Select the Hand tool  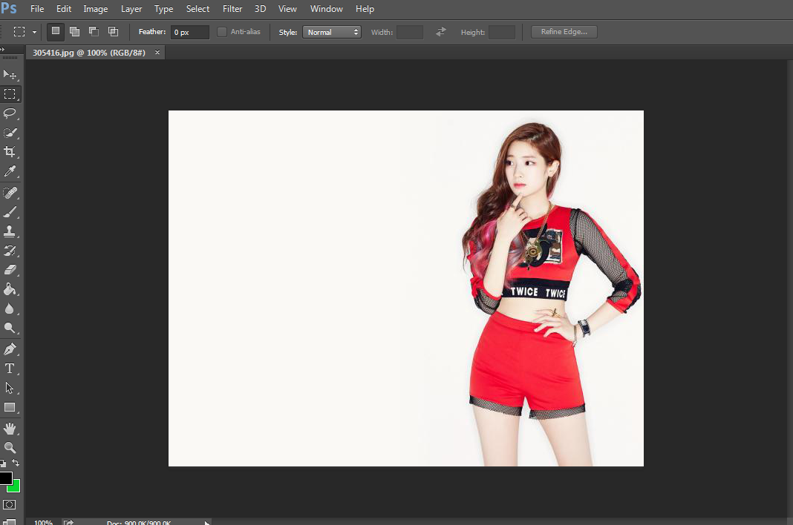click(10, 428)
